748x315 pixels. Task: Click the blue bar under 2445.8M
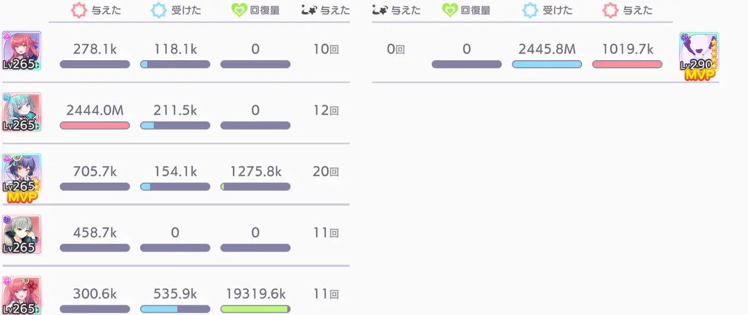(547, 65)
